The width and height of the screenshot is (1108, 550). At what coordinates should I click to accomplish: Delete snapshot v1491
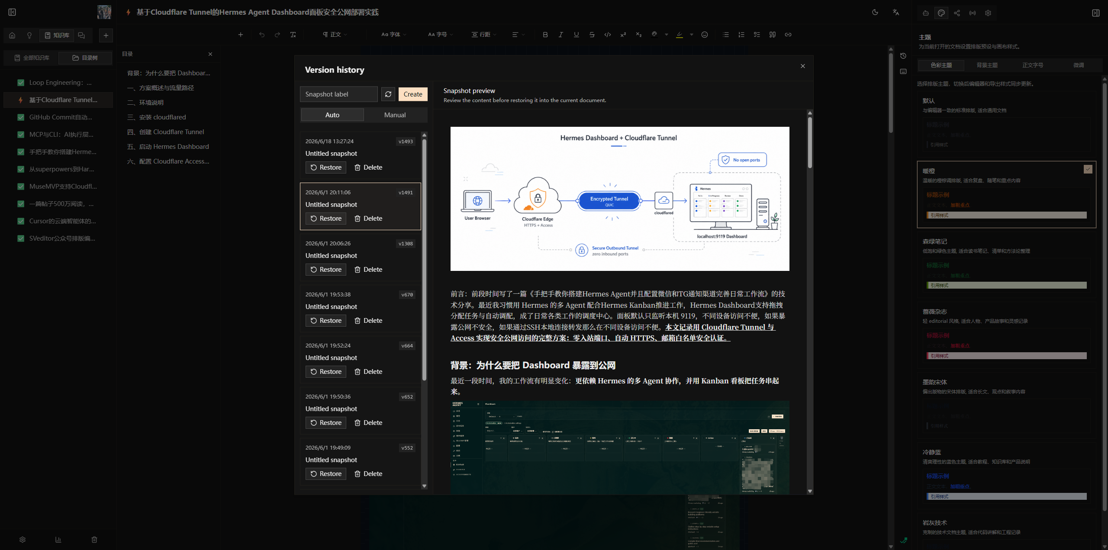click(368, 219)
